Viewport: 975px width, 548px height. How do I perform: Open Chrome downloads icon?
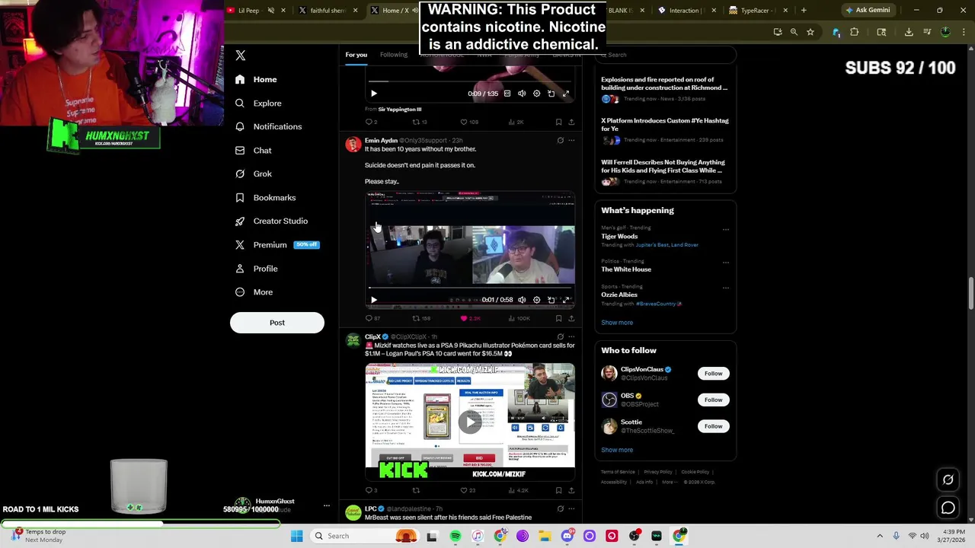click(909, 32)
